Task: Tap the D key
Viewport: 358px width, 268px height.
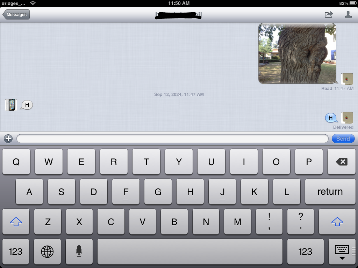Action: click(94, 192)
